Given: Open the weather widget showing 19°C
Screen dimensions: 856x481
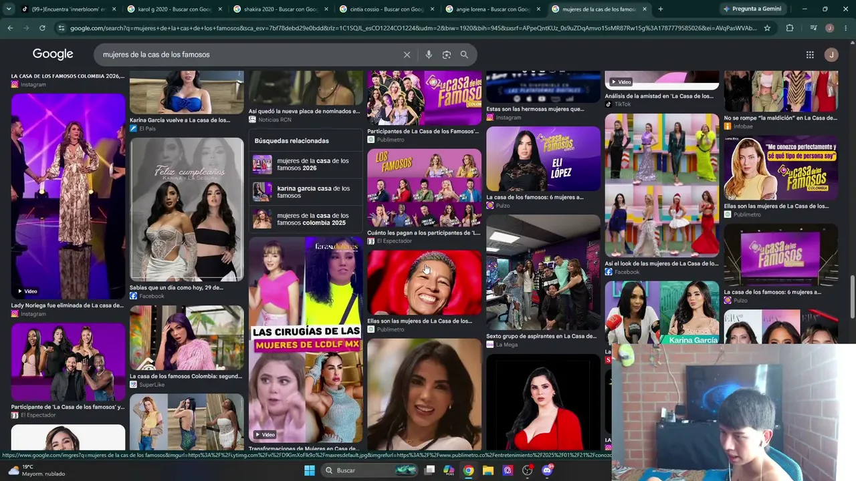Looking at the screenshot, I should 37,470.
